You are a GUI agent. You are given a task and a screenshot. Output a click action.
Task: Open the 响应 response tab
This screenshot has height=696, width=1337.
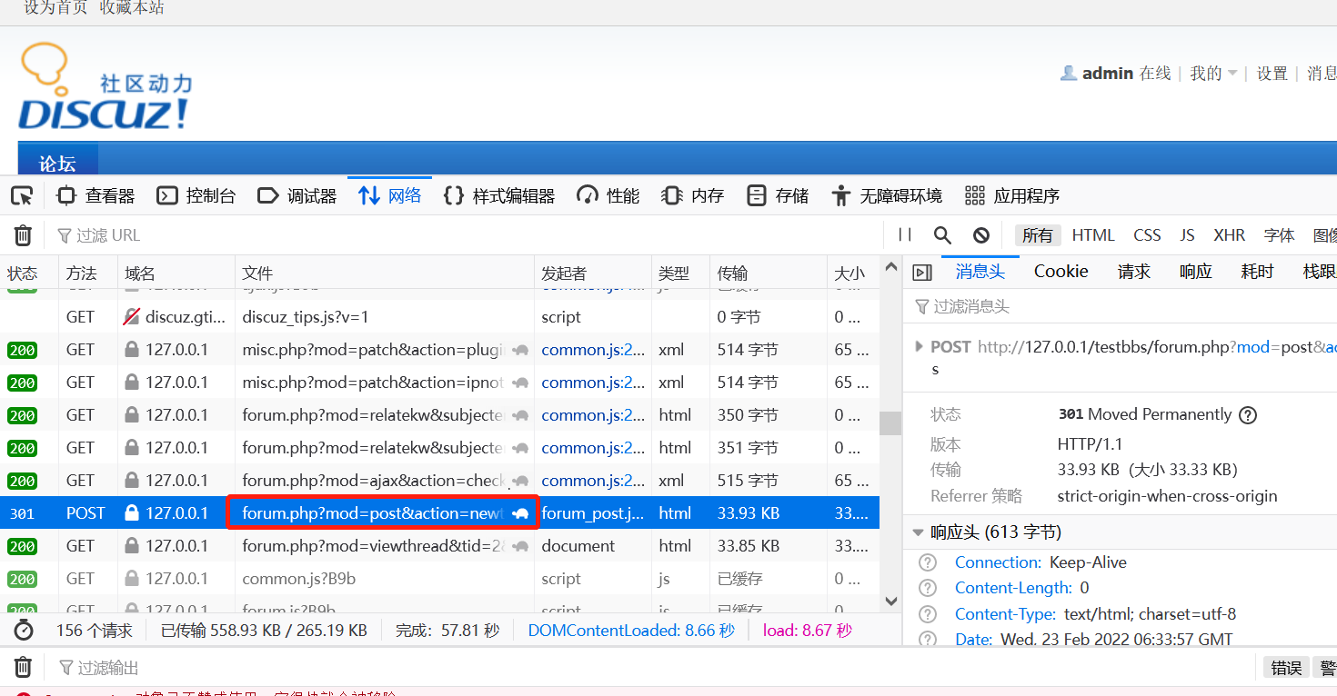pos(1196,272)
